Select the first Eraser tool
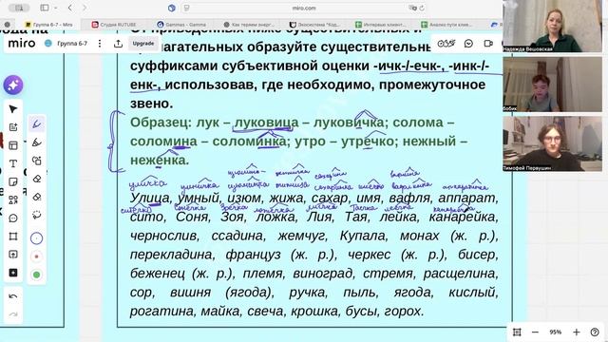This screenshot has height=342, width=608. pos(37,179)
